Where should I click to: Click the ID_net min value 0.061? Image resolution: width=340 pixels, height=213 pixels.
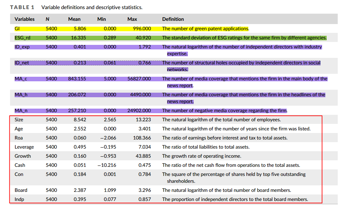pos(110,63)
